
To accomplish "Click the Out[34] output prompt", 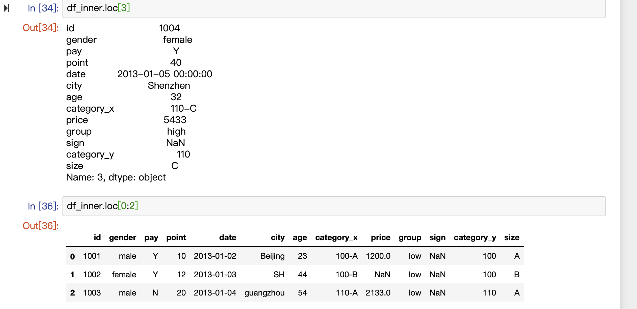I will pyautogui.click(x=41, y=28).
